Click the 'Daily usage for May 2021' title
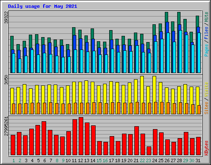The width and height of the screenshot is (211, 165). pyautogui.click(x=42, y=6)
